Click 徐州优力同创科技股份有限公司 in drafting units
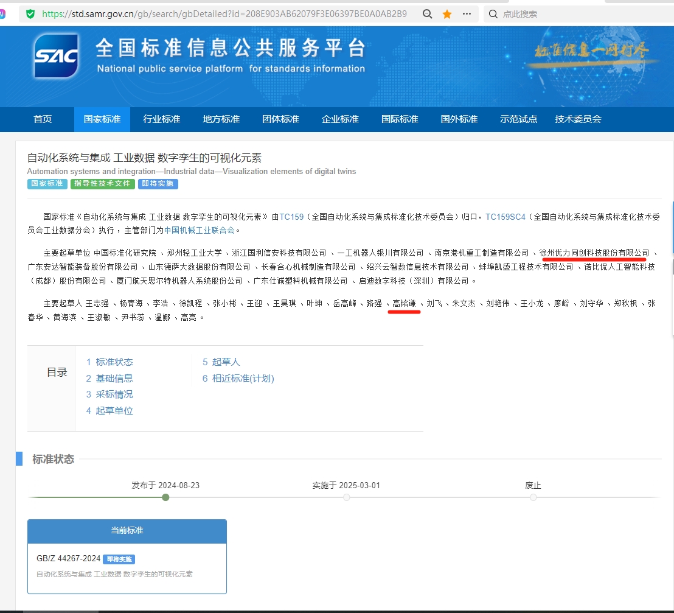The image size is (674, 613). 594,253
